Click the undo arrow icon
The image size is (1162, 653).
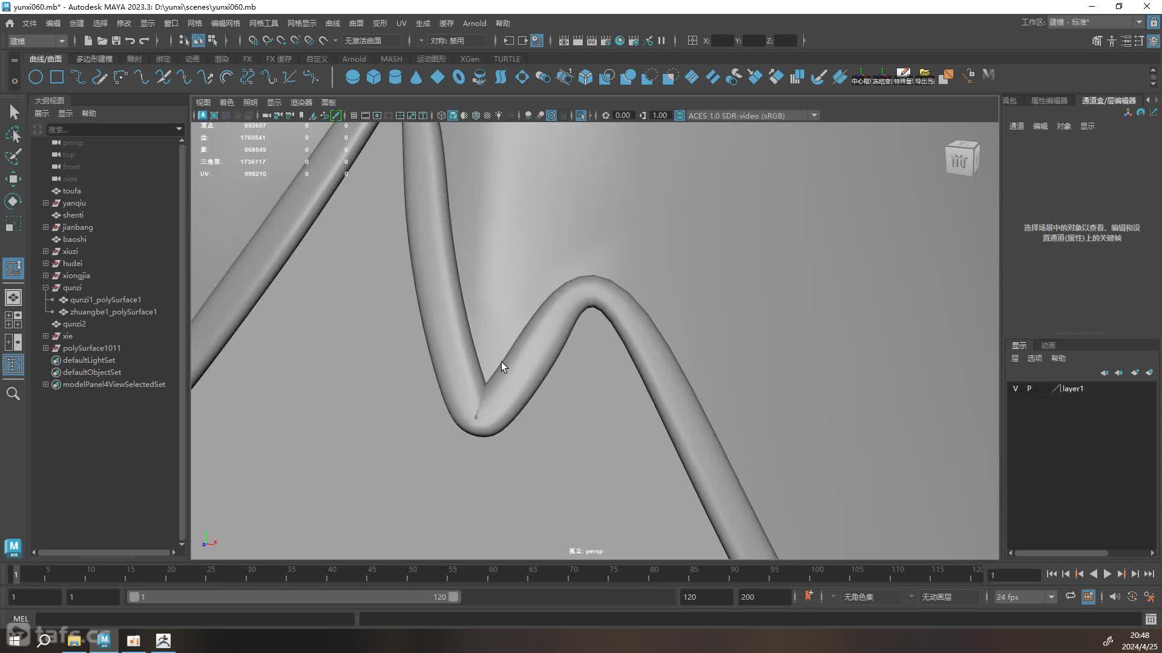[x=130, y=41]
